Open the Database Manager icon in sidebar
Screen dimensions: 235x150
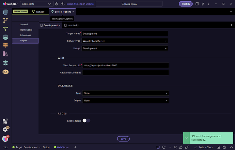click(5, 37)
